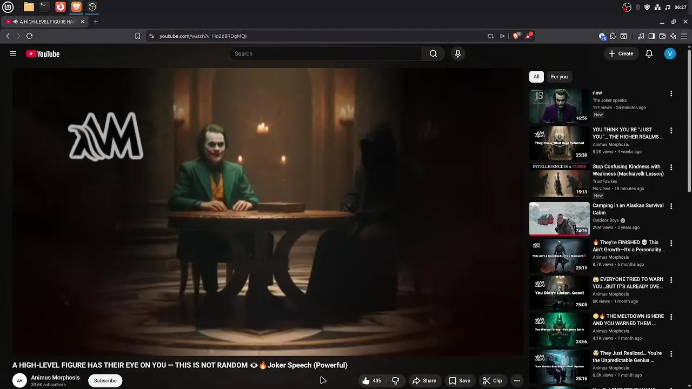Open 'Stop Confusing Kindness with Weakness' title
The image size is (692, 389).
click(628, 170)
